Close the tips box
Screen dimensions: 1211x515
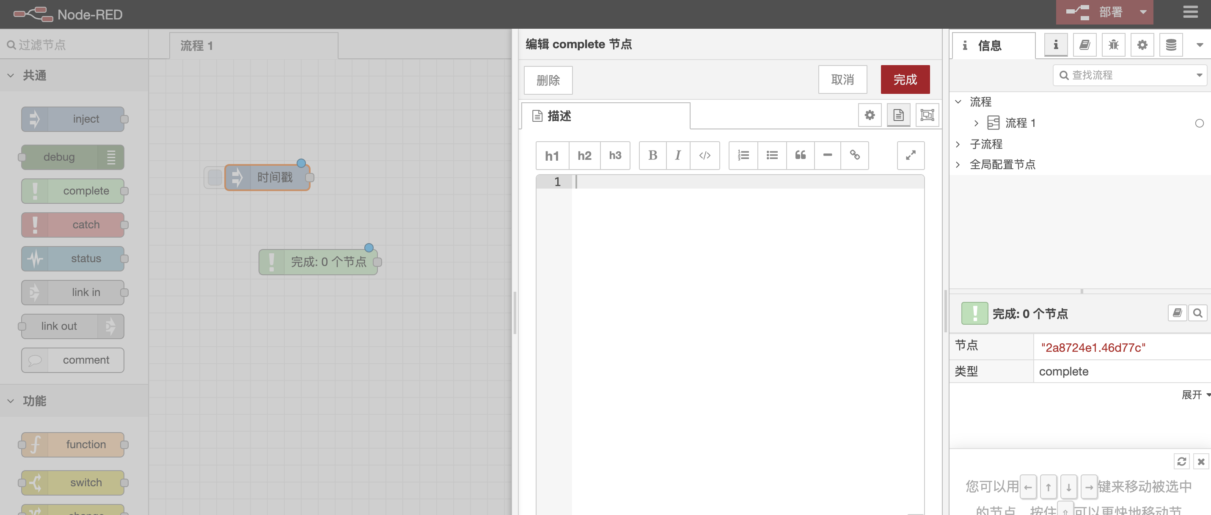1201,461
